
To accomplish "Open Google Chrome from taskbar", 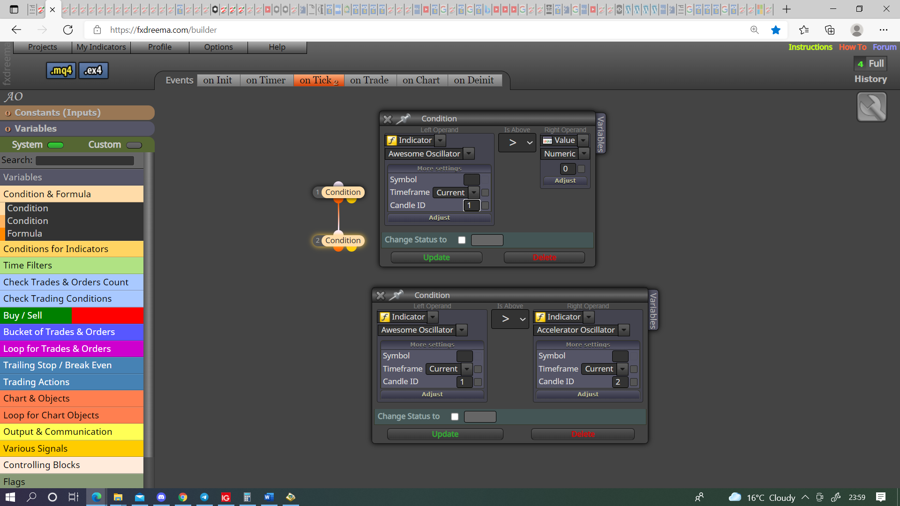I will click(183, 497).
